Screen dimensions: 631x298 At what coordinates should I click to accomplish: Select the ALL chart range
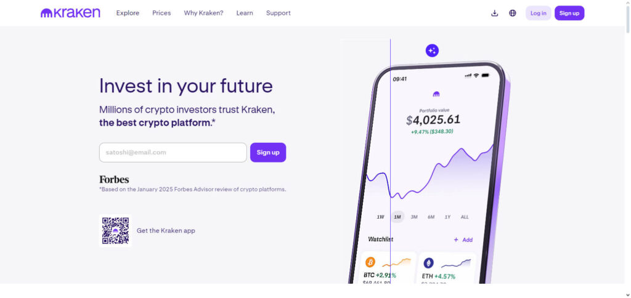(465, 217)
